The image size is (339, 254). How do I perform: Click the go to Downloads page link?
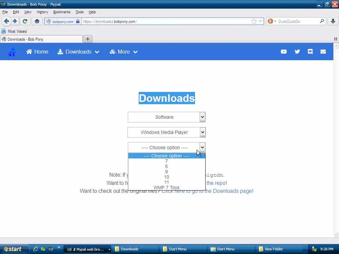pos(208,191)
